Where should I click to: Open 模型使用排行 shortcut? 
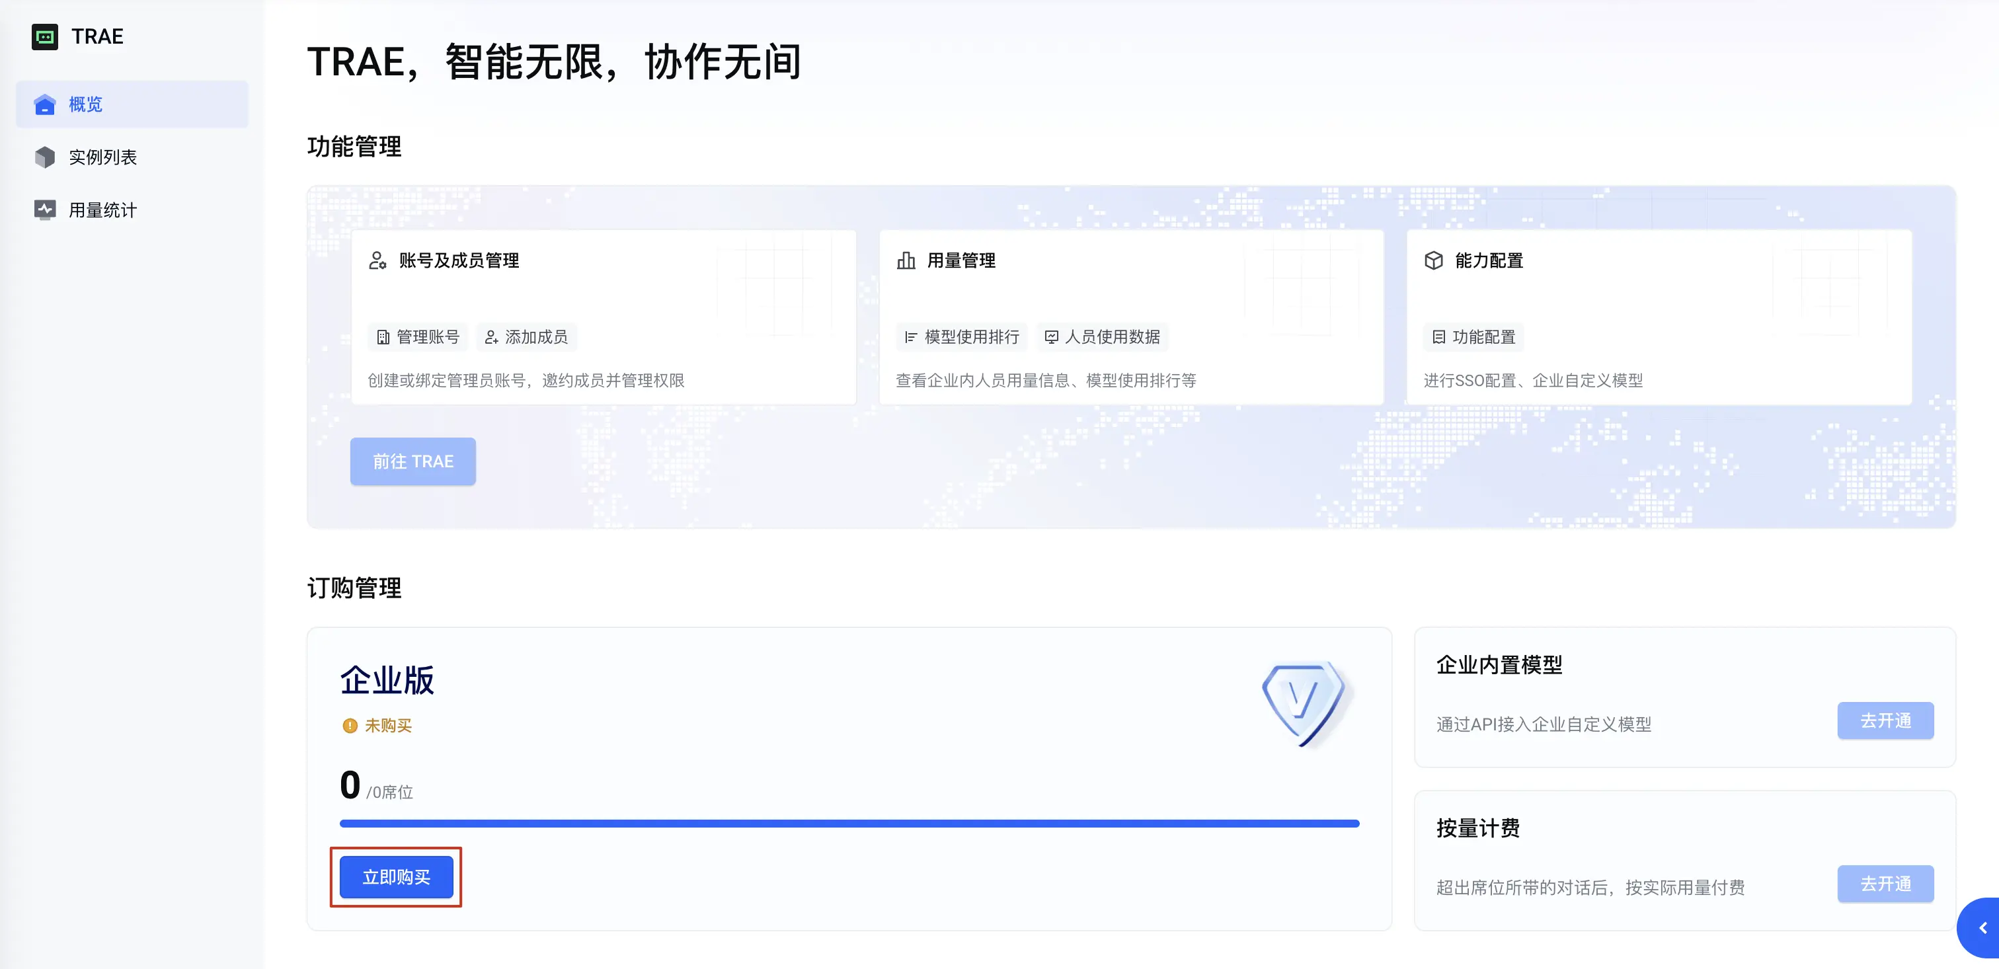[962, 336]
